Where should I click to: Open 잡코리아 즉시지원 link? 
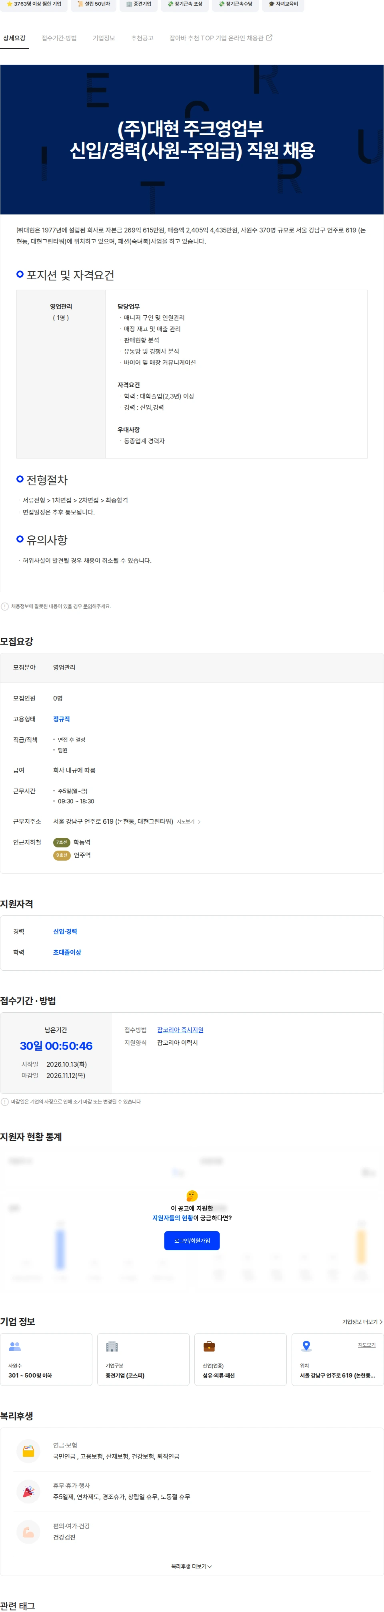(180, 1029)
